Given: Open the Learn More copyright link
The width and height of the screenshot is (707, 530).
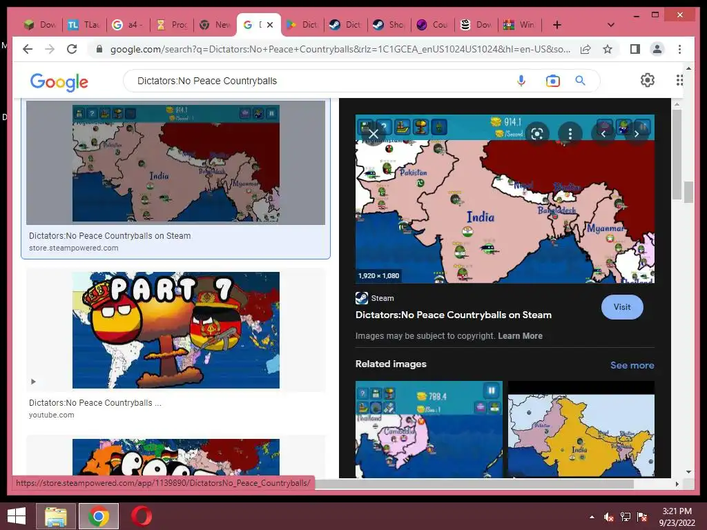Looking at the screenshot, I should click(x=520, y=336).
